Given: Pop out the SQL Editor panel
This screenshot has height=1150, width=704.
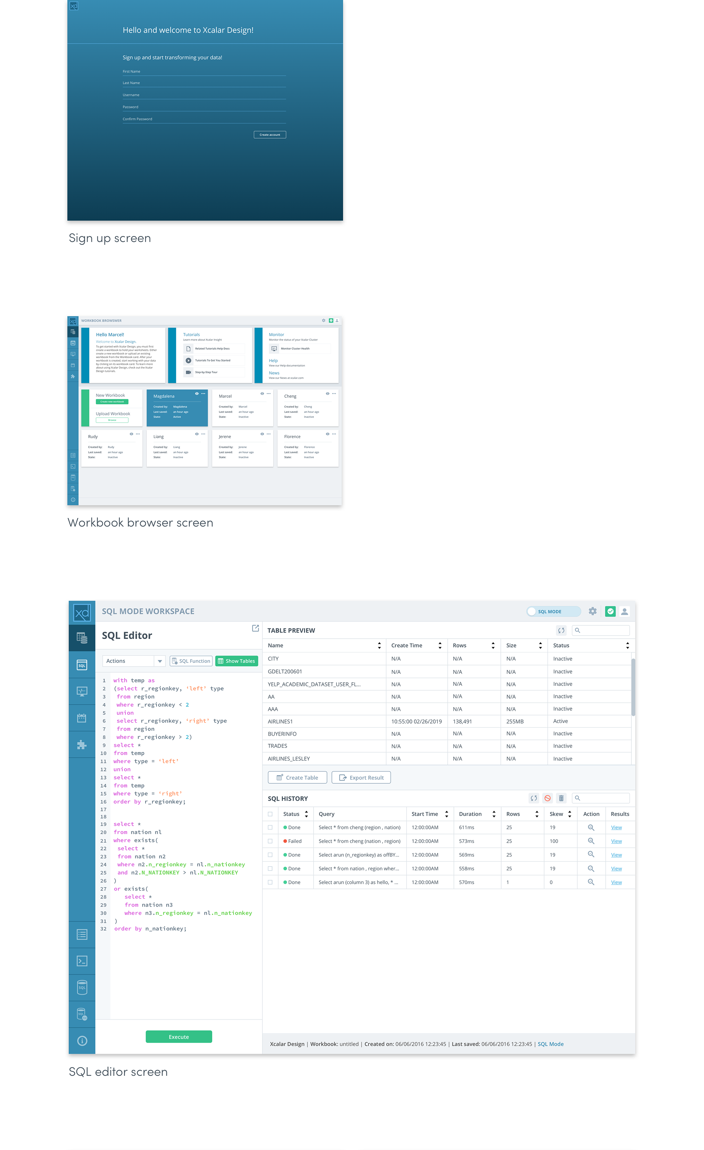Looking at the screenshot, I should pyautogui.click(x=255, y=628).
